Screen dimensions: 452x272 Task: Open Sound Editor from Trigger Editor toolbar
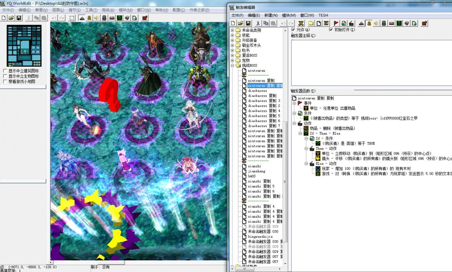coord(376,23)
